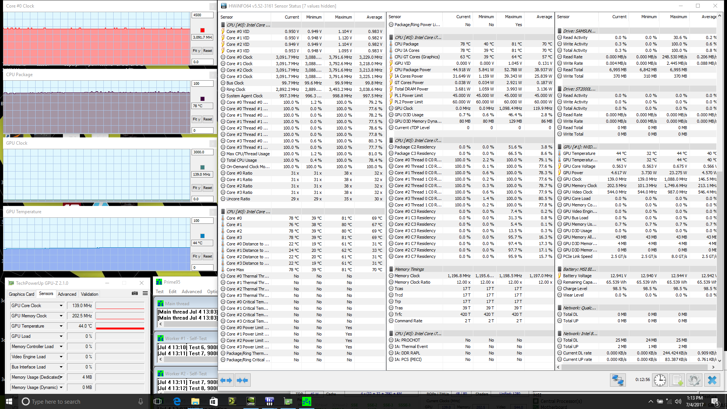Open the Prime95 Edit menu
This screenshot has height=409, width=727.
(173, 292)
